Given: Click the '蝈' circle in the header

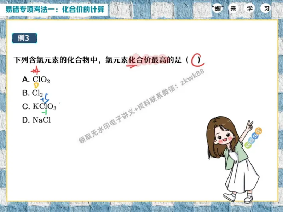Looking at the screenshot, I should coord(218,8).
